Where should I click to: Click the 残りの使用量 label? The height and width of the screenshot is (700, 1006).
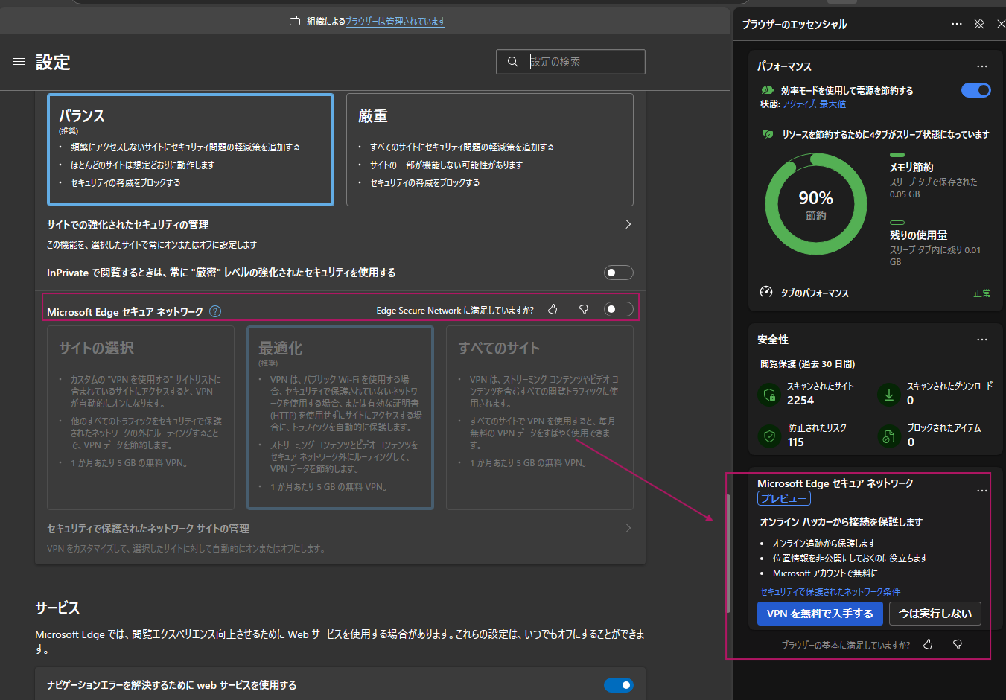(x=918, y=235)
